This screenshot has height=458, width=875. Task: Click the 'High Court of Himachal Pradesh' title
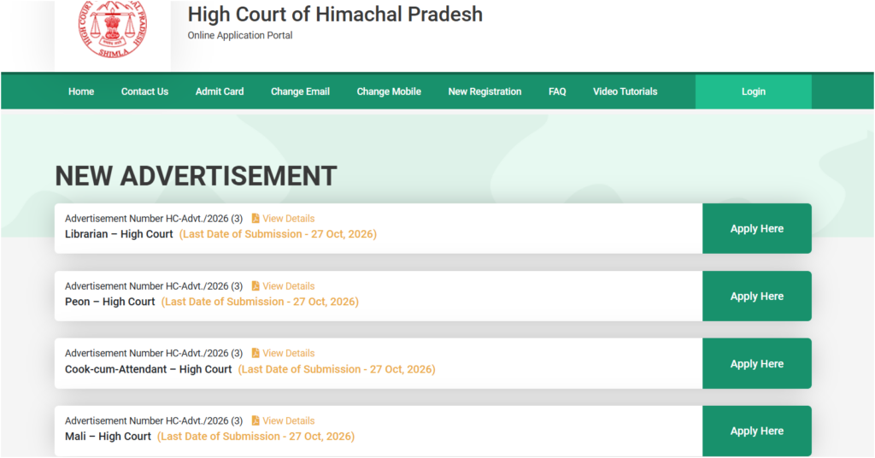[x=335, y=15]
